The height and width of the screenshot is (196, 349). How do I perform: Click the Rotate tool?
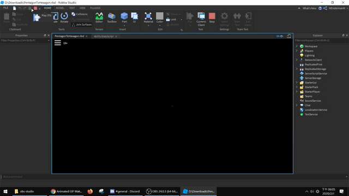click(64, 17)
